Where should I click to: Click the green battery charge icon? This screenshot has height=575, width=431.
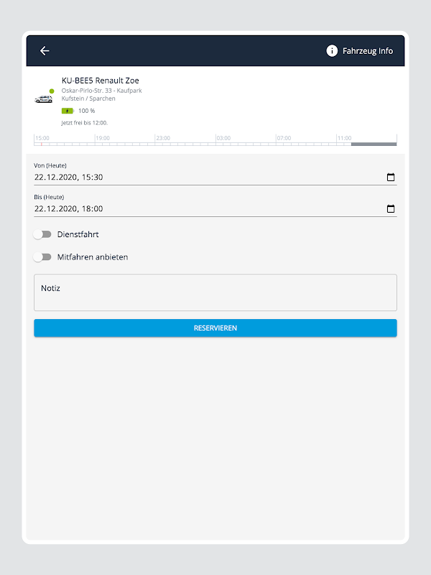point(68,111)
